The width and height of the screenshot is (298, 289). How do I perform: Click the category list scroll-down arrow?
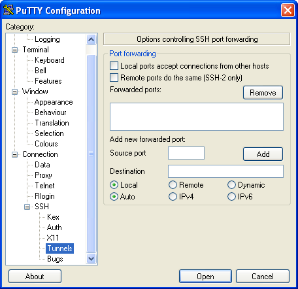(91, 259)
